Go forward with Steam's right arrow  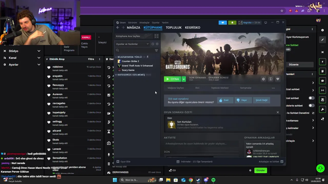(123, 27)
